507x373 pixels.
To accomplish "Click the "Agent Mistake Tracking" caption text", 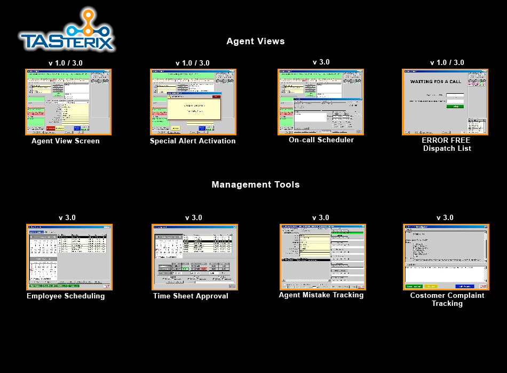I will [321, 295].
